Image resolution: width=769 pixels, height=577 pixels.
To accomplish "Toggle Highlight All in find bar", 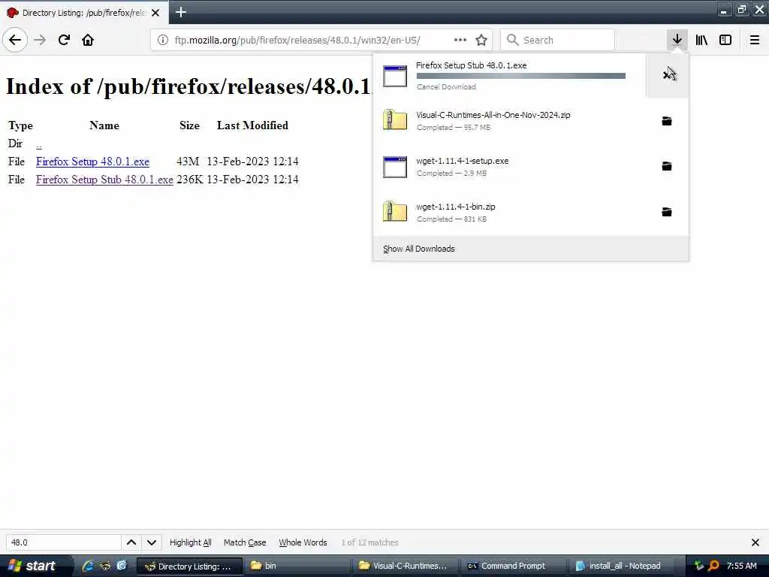I will (190, 542).
